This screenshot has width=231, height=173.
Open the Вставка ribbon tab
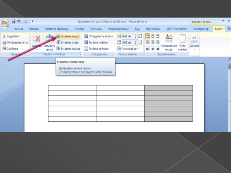click(x=34, y=29)
